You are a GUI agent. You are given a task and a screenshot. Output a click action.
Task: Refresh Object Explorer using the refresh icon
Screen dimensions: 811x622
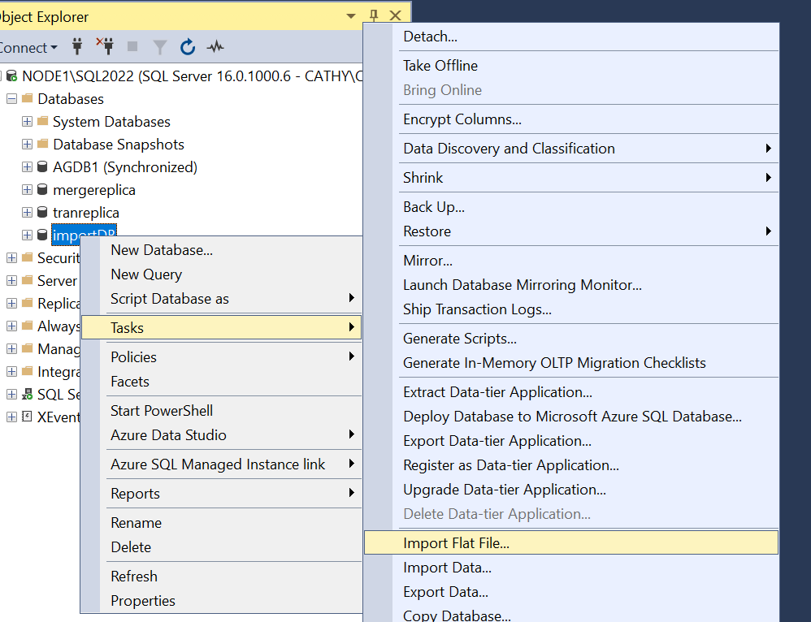[187, 47]
